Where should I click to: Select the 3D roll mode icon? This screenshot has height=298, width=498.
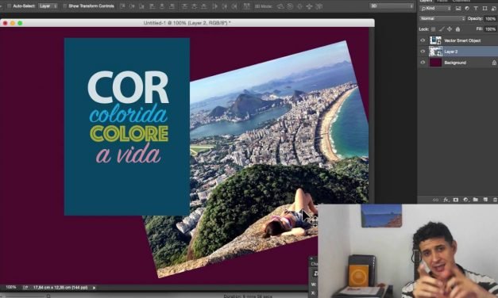coord(290,6)
